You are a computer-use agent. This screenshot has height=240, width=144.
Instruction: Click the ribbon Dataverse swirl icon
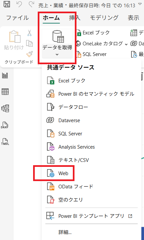(134, 44)
